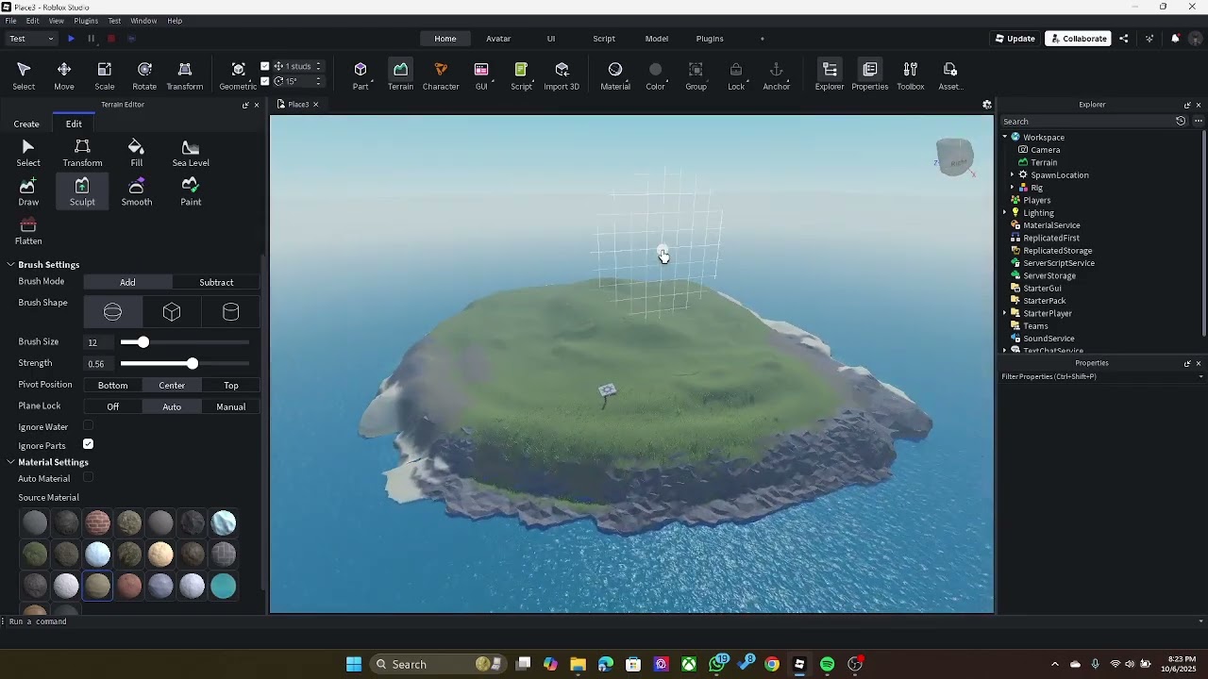The width and height of the screenshot is (1208, 679).
Task: Choose the terrain Transform tool
Action: (x=82, y=153)
